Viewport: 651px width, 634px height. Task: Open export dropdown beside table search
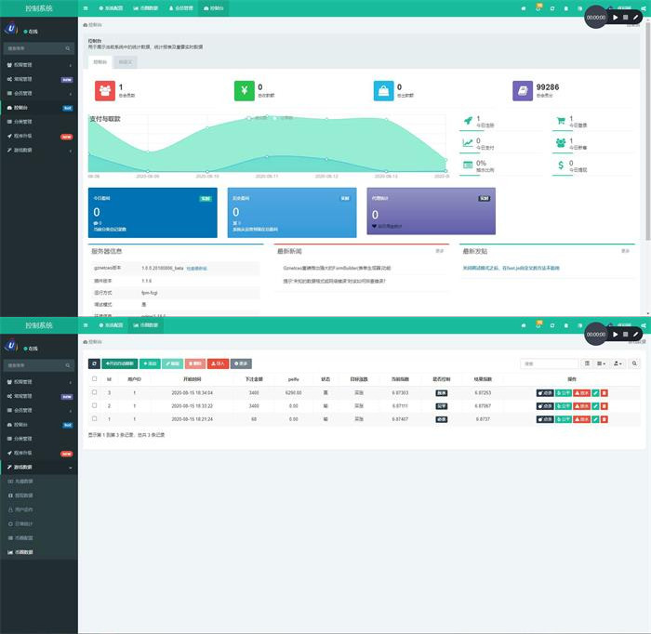point(618,363)
